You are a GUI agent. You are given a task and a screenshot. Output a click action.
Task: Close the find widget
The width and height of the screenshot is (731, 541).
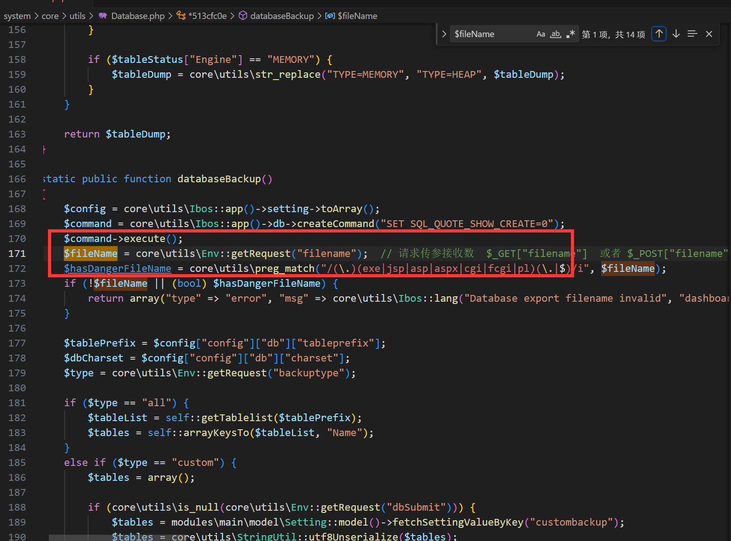point(709,34)
